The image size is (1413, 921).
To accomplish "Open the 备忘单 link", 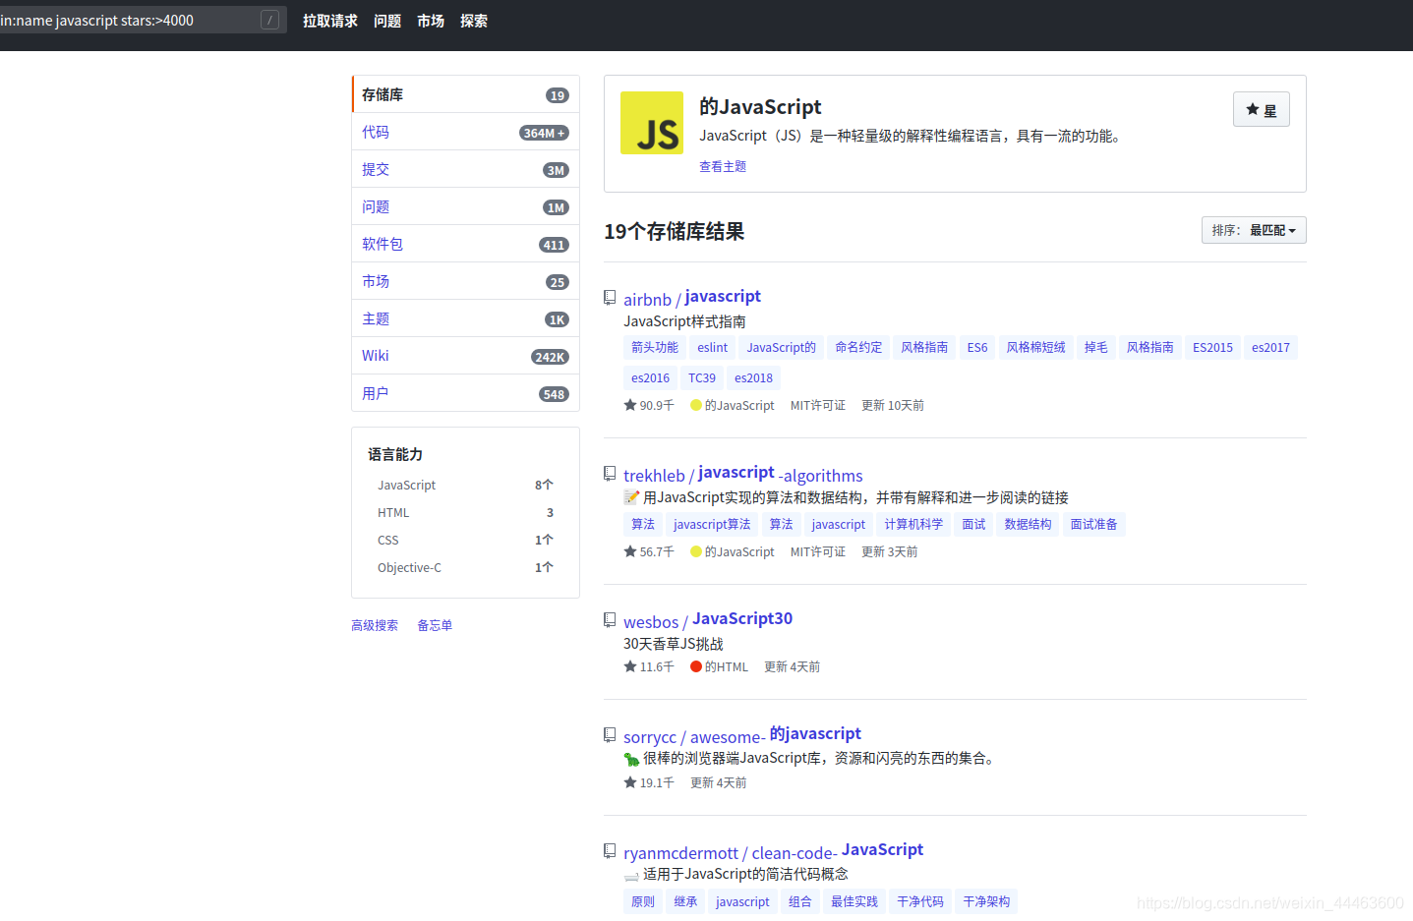I will [x=435, y=625].
